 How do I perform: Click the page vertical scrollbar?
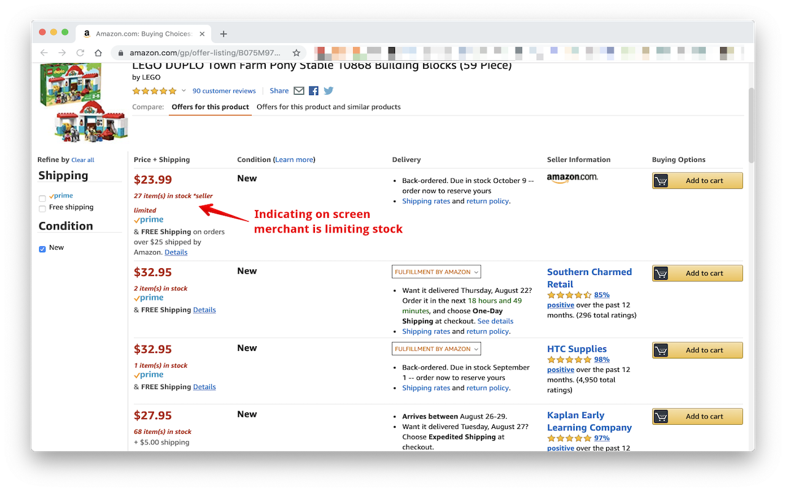click(752, 125)
